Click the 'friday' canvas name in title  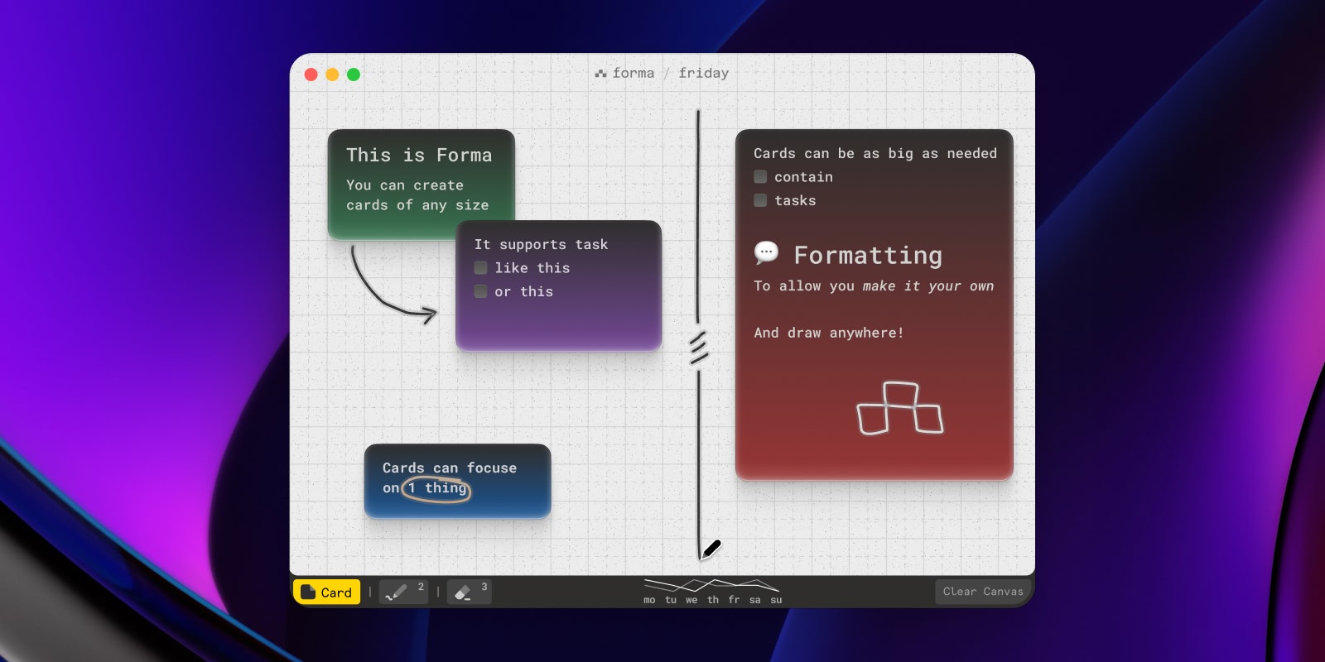(704, 73)
